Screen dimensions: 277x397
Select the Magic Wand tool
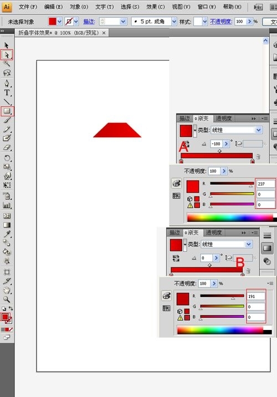(7, 64)
